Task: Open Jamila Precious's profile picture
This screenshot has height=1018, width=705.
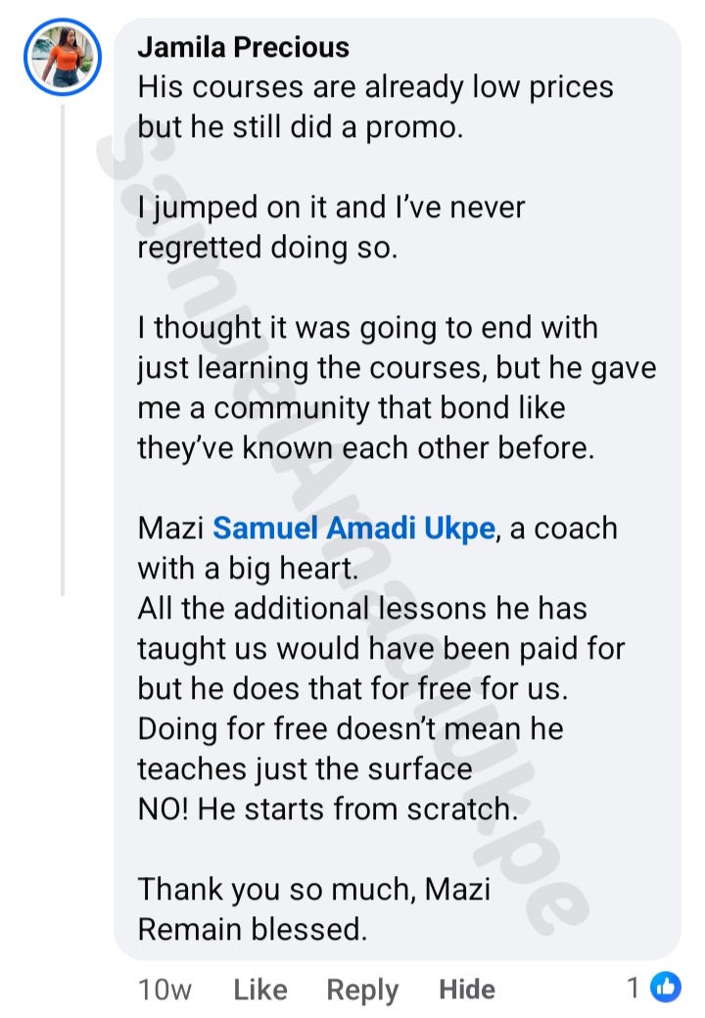Action: pos(63,58)
